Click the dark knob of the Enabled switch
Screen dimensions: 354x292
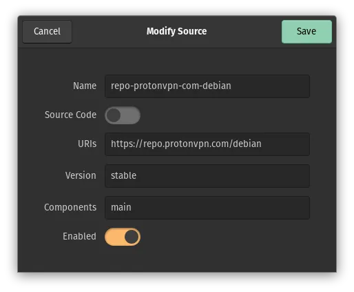(x=132, y=237)
